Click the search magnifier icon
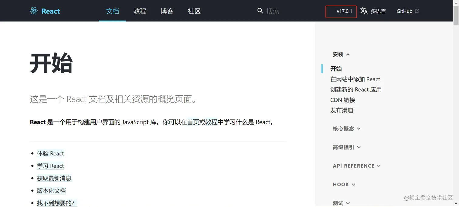The height and width of the screenshot is (207, 459). coord(260,11)
